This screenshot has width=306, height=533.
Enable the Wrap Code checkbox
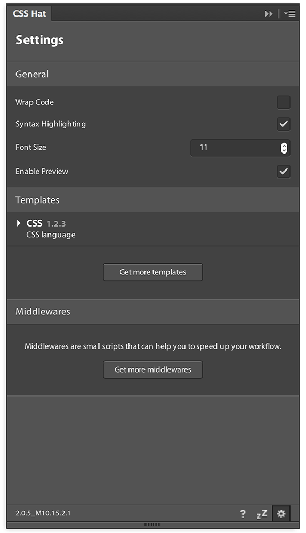click(284, 102)
